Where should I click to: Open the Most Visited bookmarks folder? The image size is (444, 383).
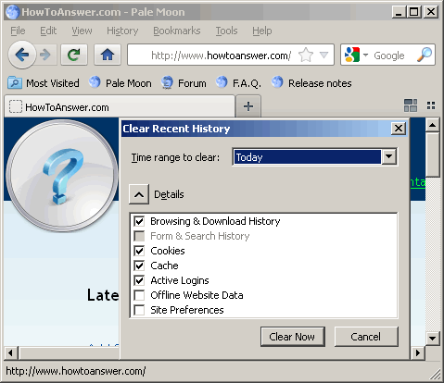(44, 83)
